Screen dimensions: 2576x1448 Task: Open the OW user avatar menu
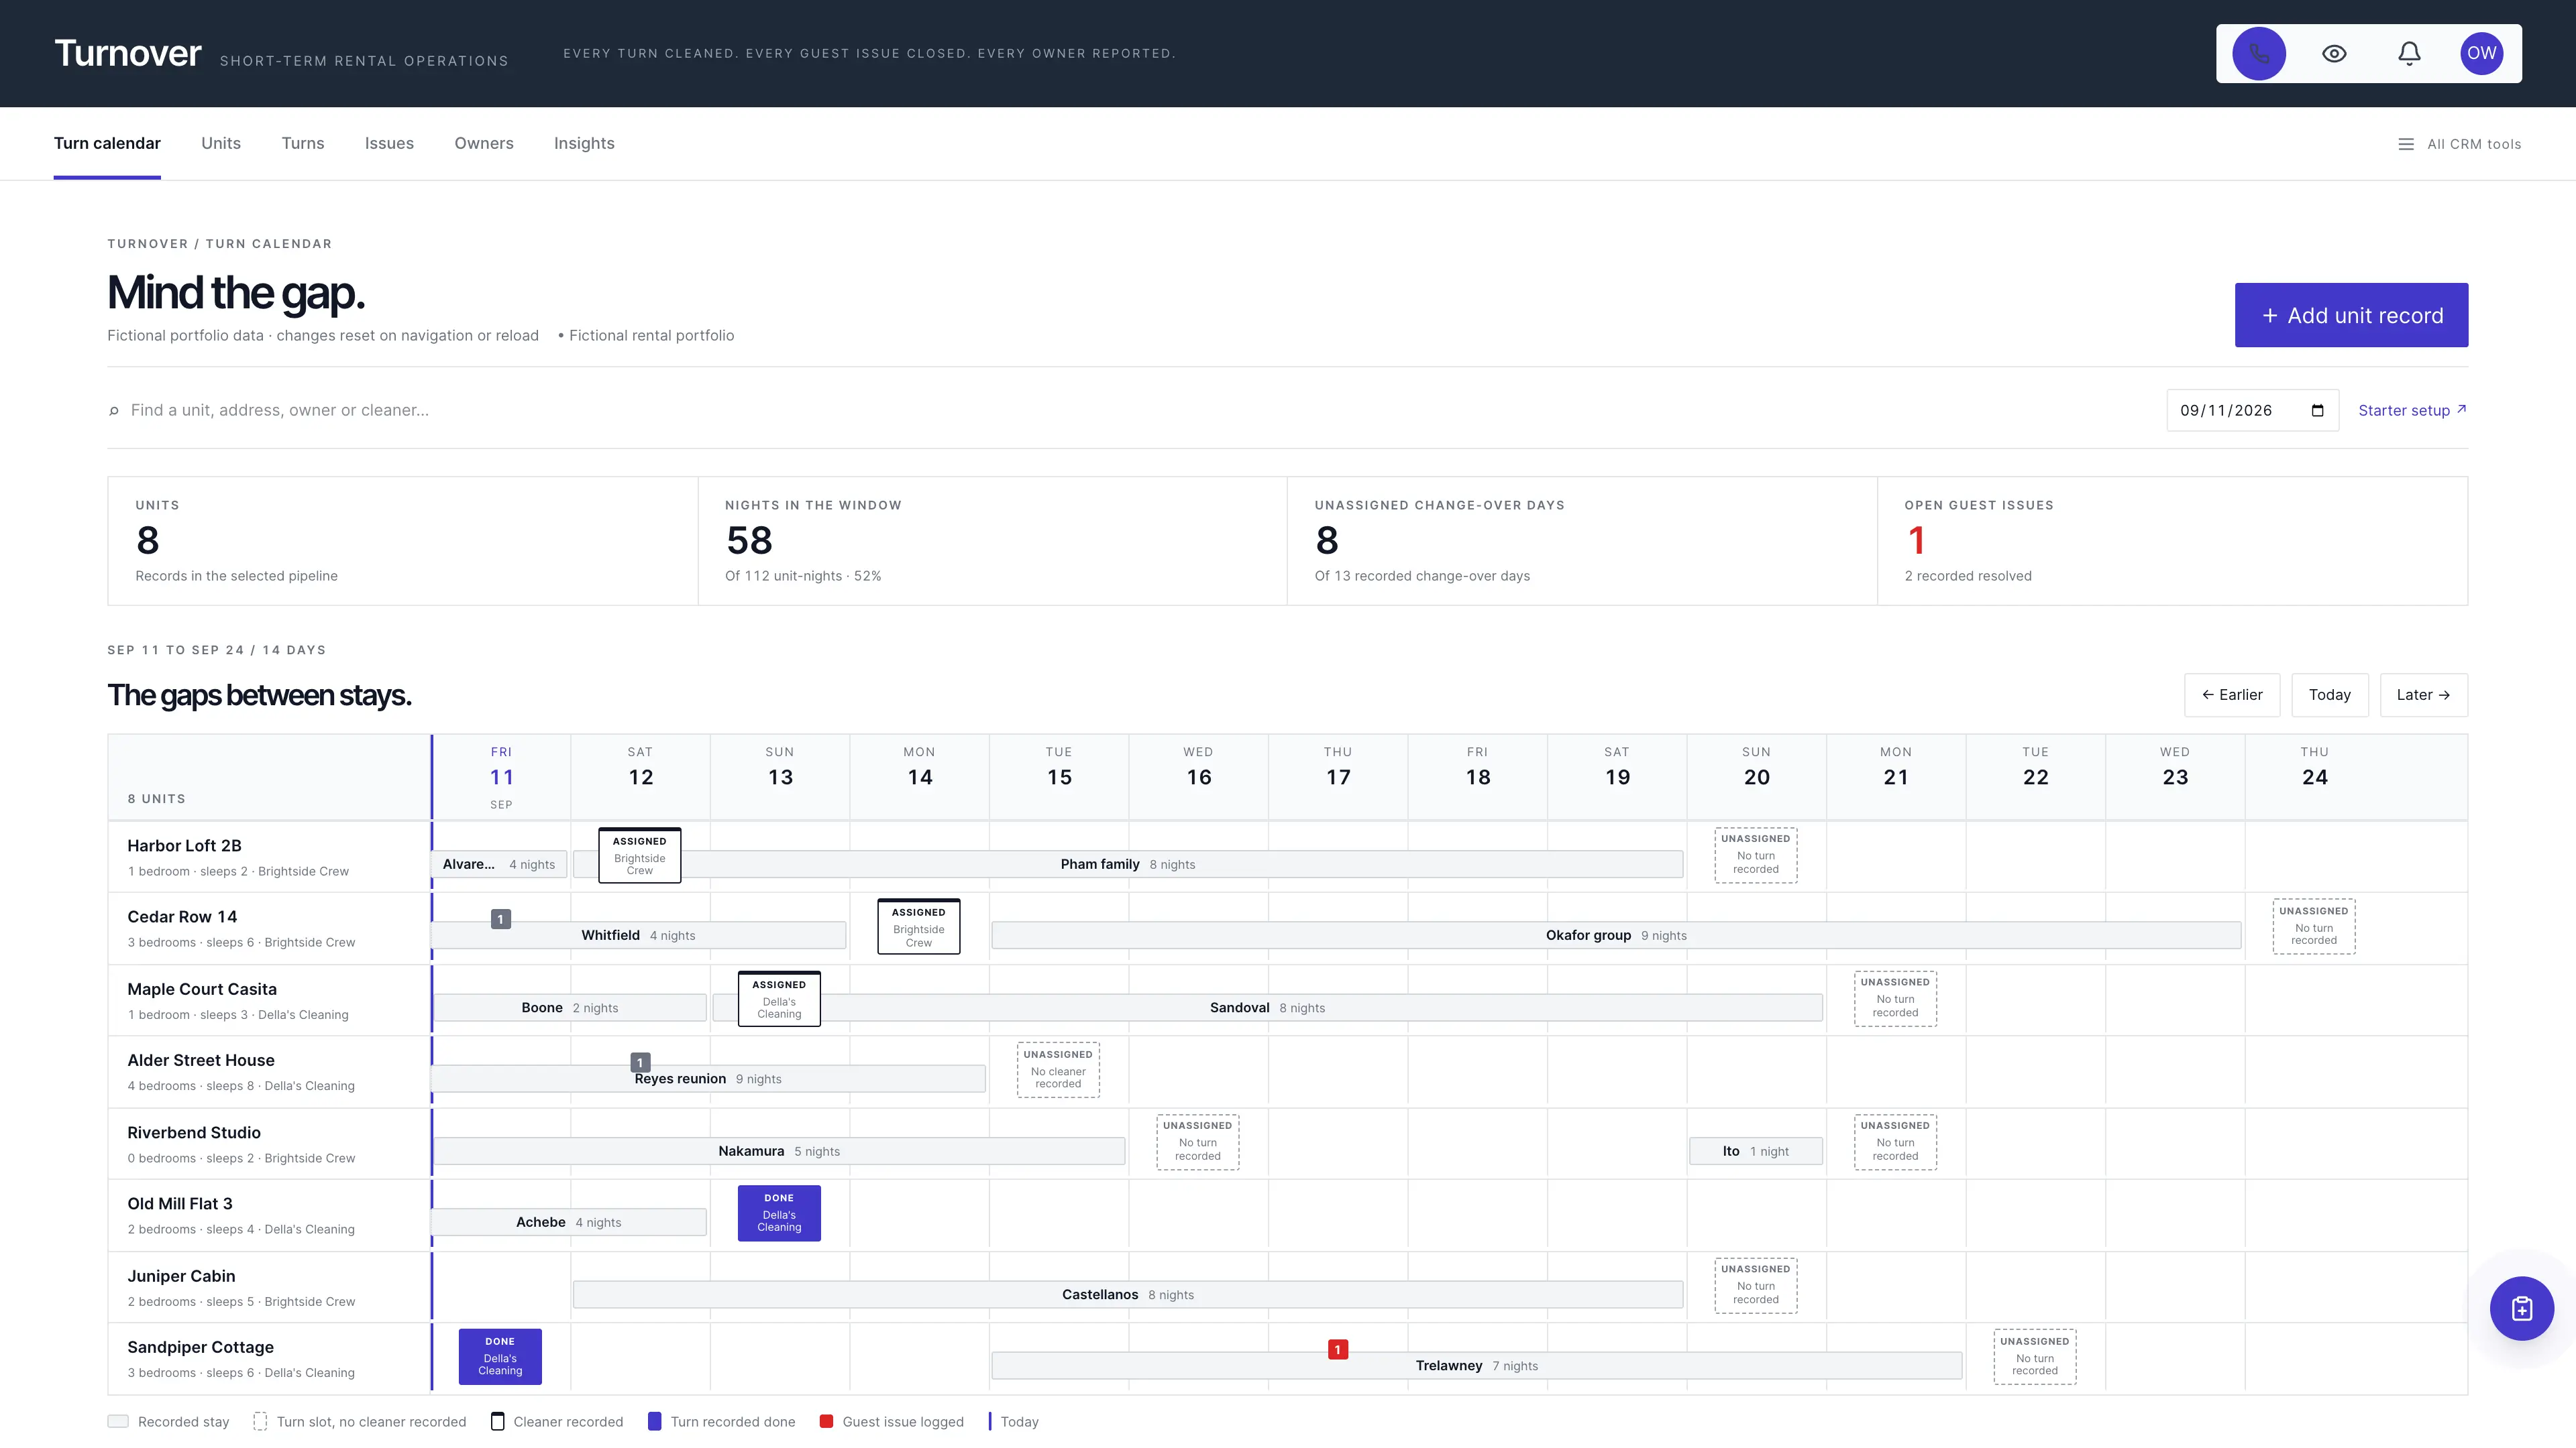[x=2481, y=54]
